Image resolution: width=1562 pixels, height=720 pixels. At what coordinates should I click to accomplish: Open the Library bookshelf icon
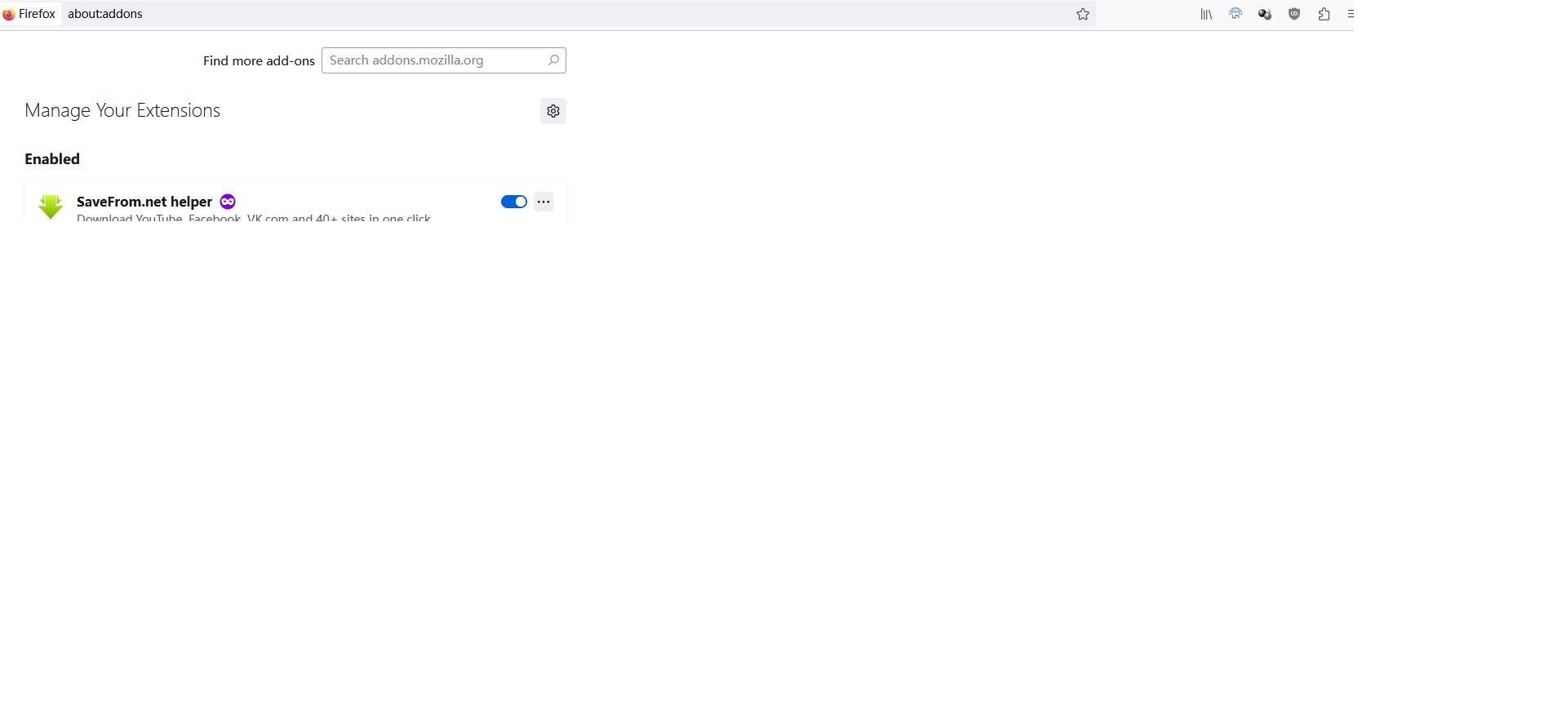pos(1206,14)
